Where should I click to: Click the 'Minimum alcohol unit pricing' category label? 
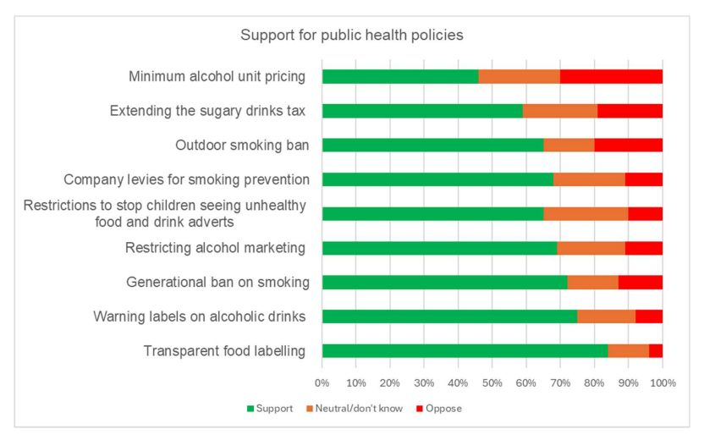(x=217, y=77)
